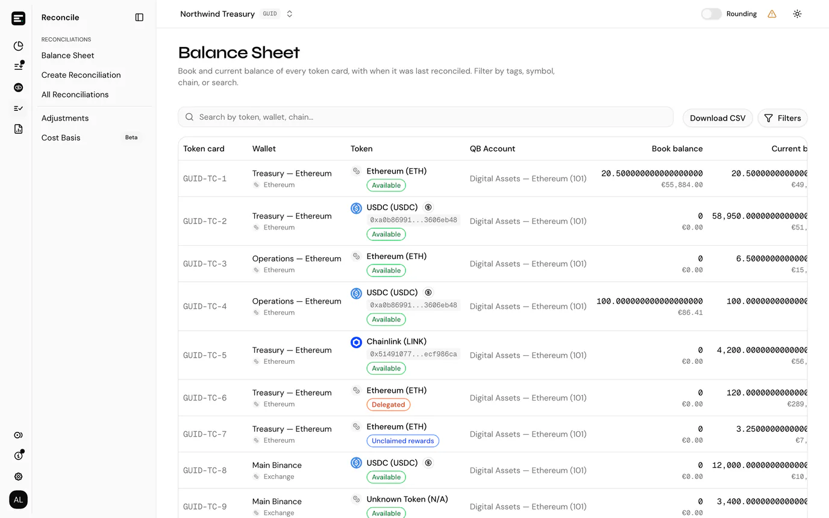Click the GUID-TC-4 token card ID
829x518 pixels.
[x=205, y=307]
